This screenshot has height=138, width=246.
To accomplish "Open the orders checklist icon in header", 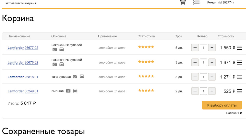I will click(196, 2).
